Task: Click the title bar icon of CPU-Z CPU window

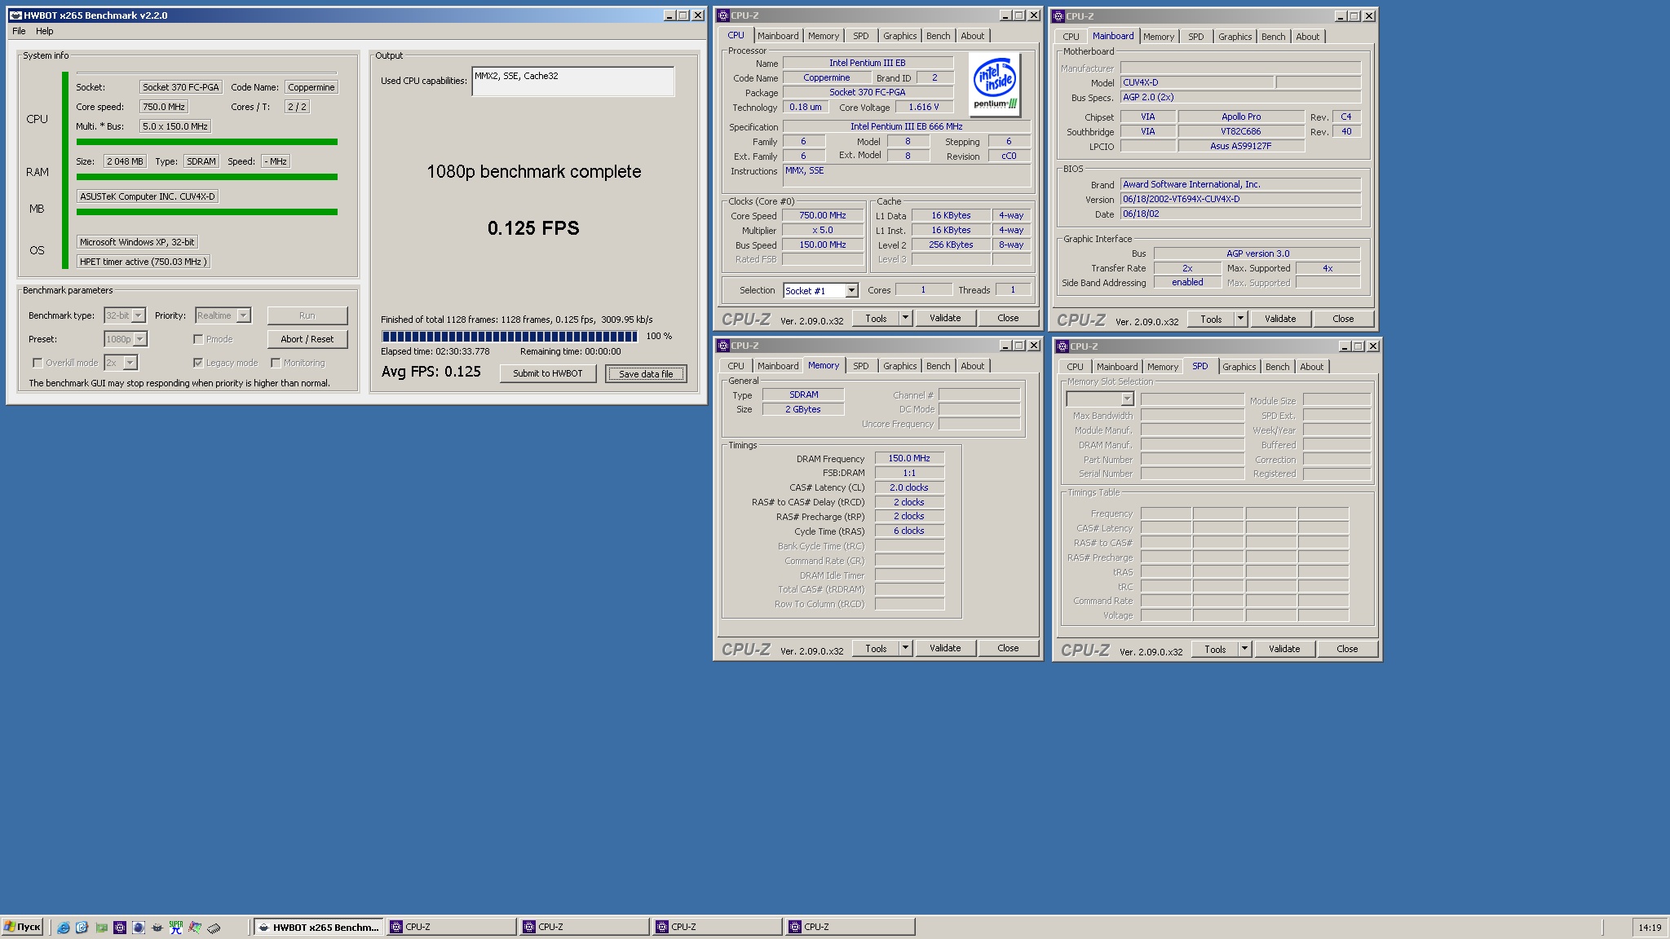Action: 723,15
